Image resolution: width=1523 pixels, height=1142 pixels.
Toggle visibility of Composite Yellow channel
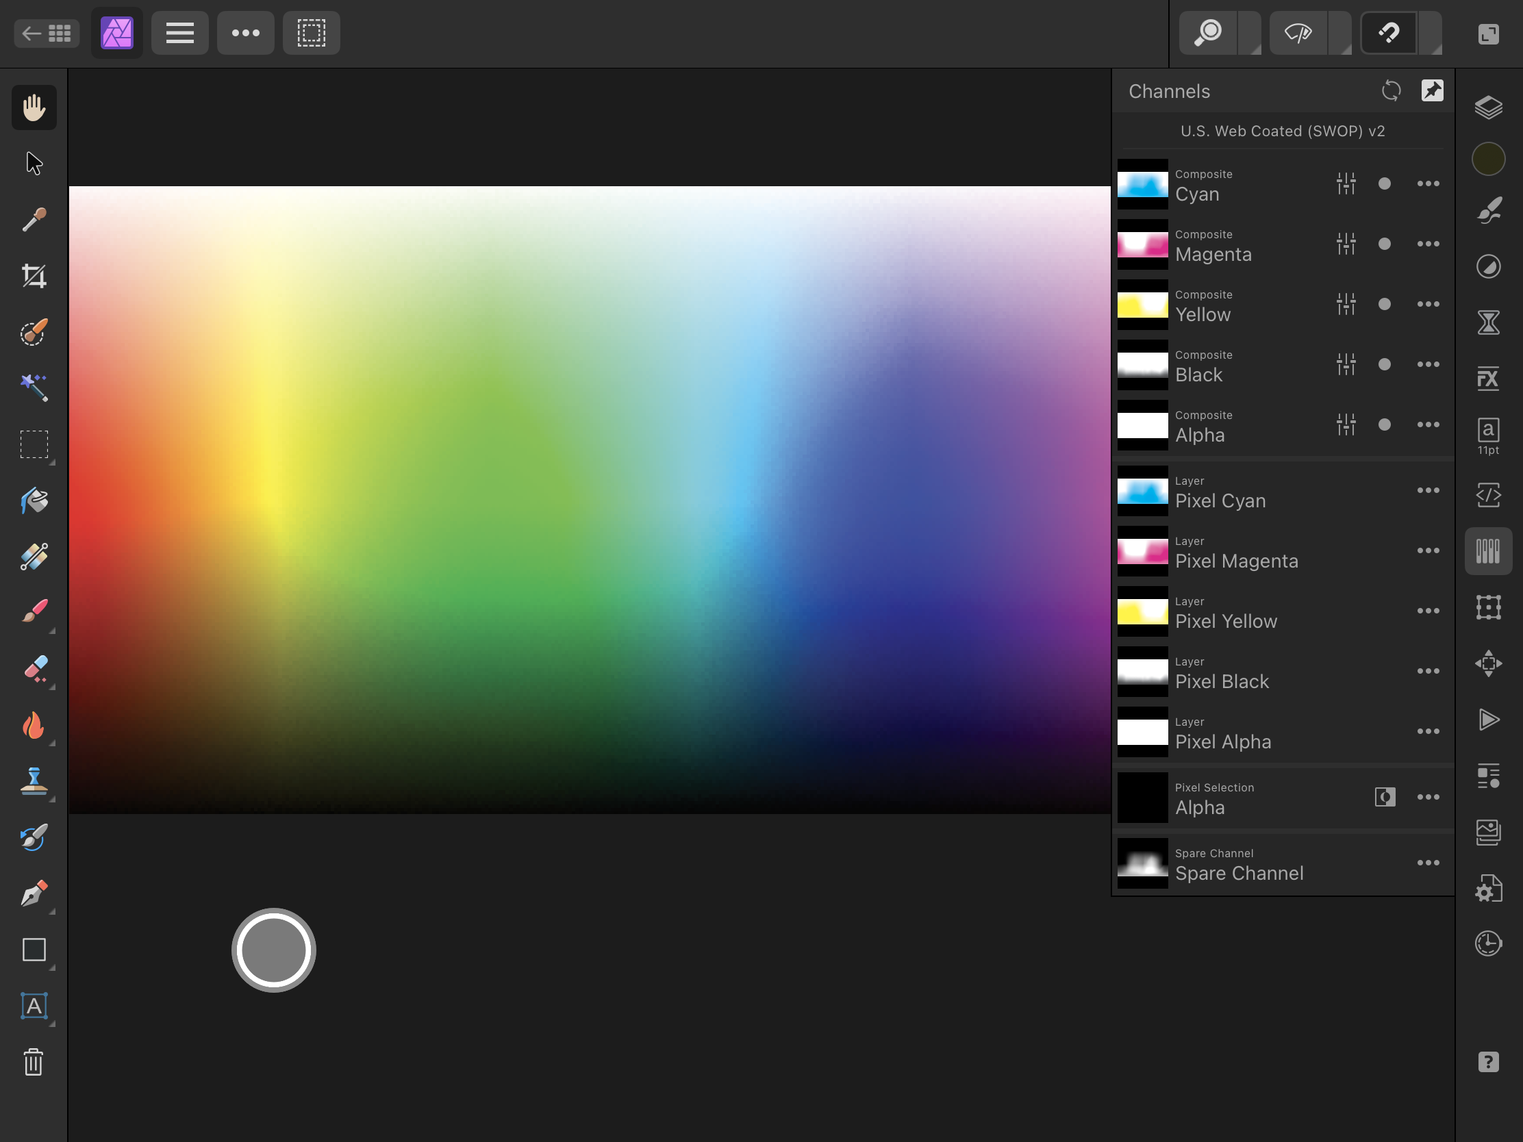1384,304
